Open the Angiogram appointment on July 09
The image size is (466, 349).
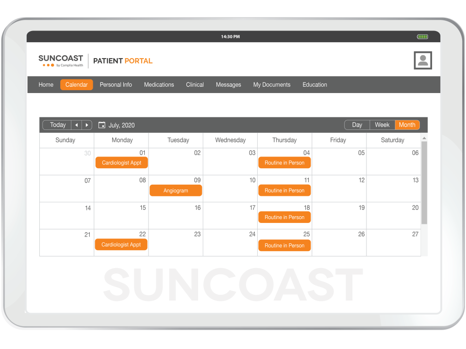point(175,190)
